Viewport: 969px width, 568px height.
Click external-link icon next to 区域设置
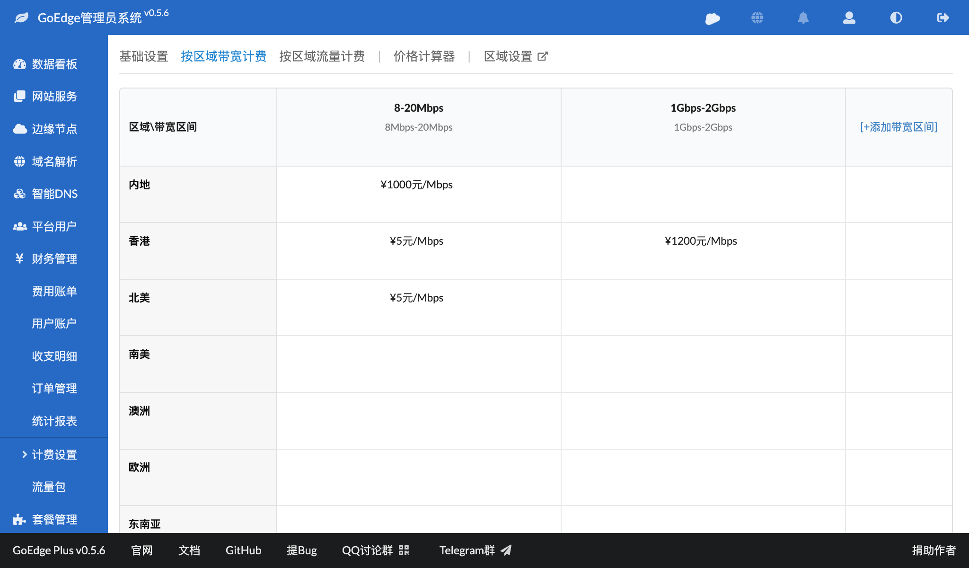pyautogui.click(x=543, y=56)
